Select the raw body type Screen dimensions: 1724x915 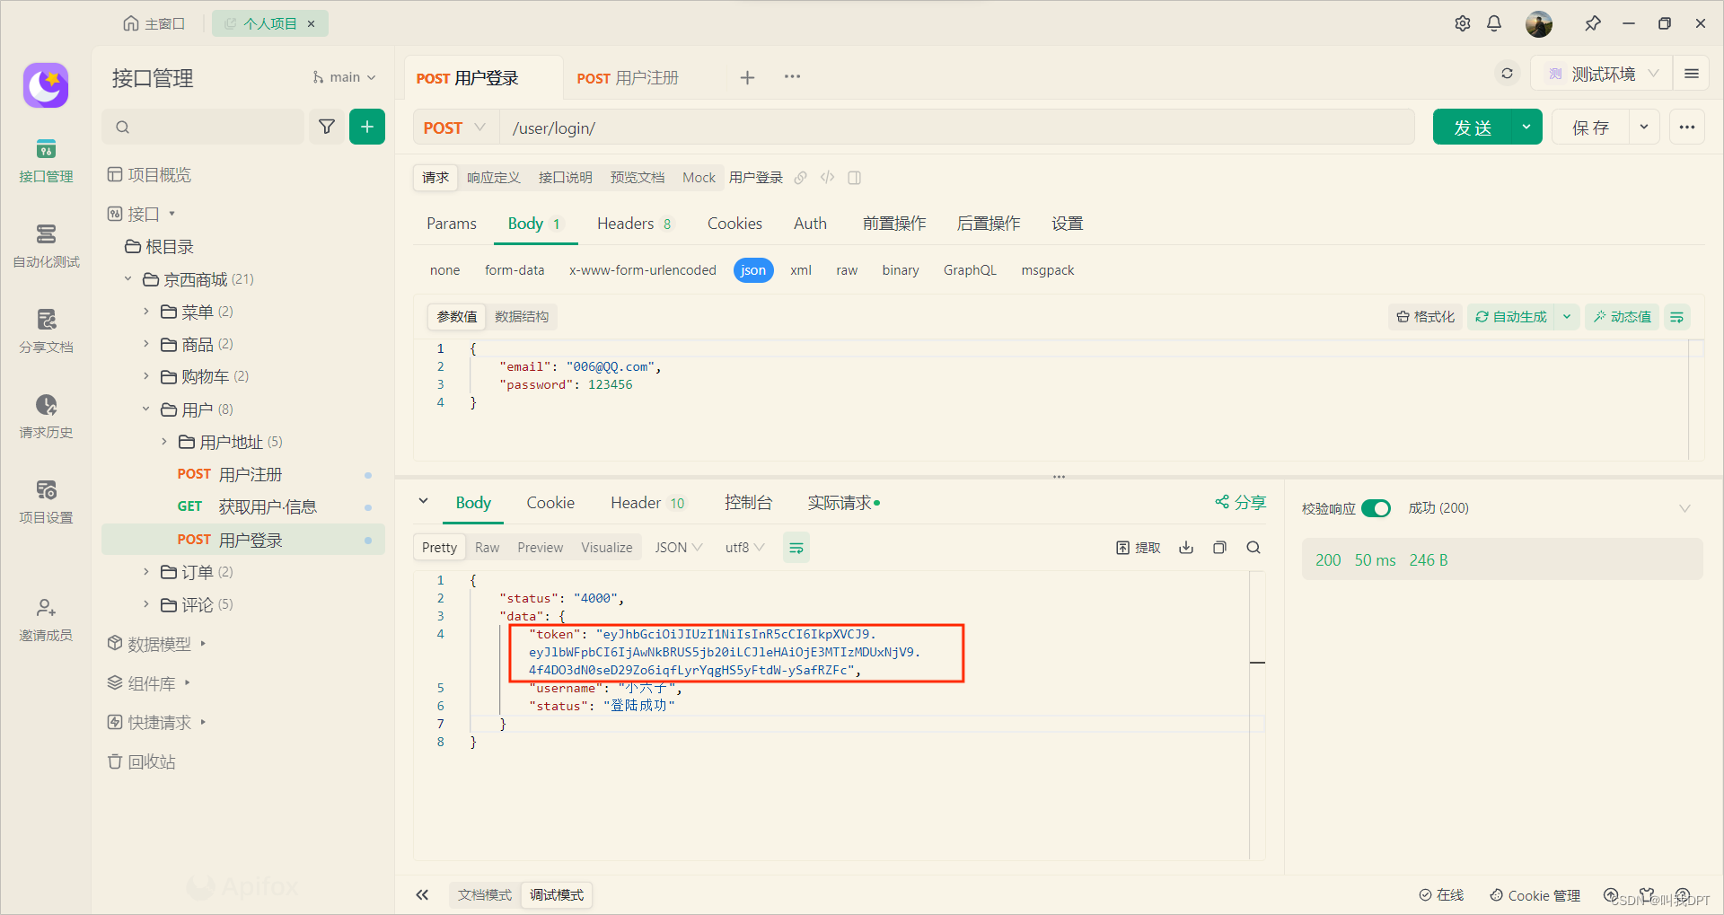click(x=847, y=270)
